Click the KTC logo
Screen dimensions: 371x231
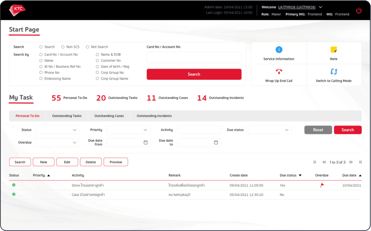tap(17, 10)
